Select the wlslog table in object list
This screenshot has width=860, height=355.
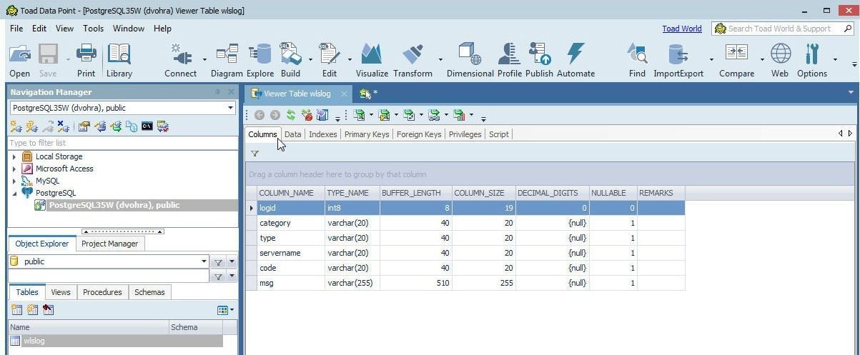(116, 341)
